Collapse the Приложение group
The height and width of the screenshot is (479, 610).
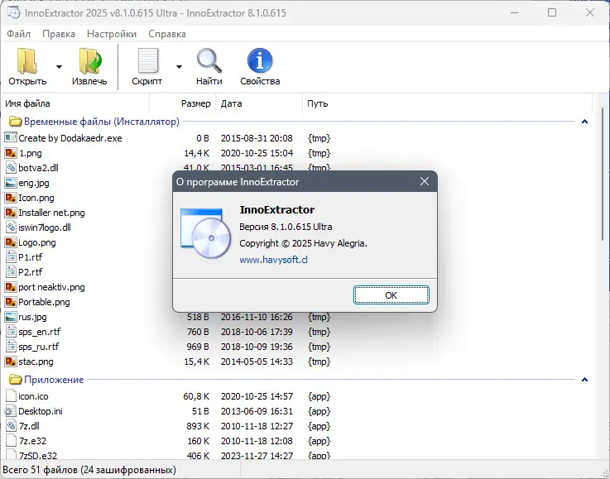(x=584, y=380)
